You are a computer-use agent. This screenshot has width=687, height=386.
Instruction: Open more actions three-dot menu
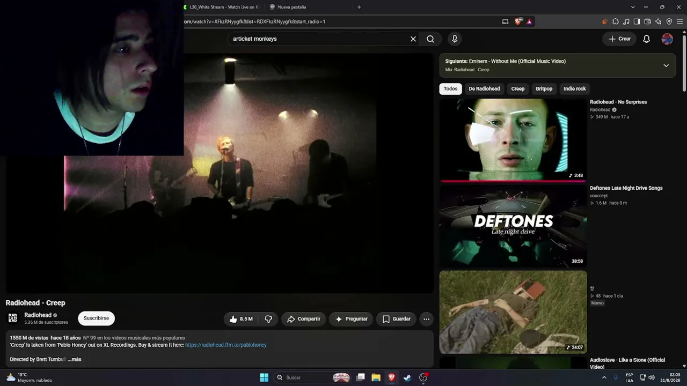[426, 319]
